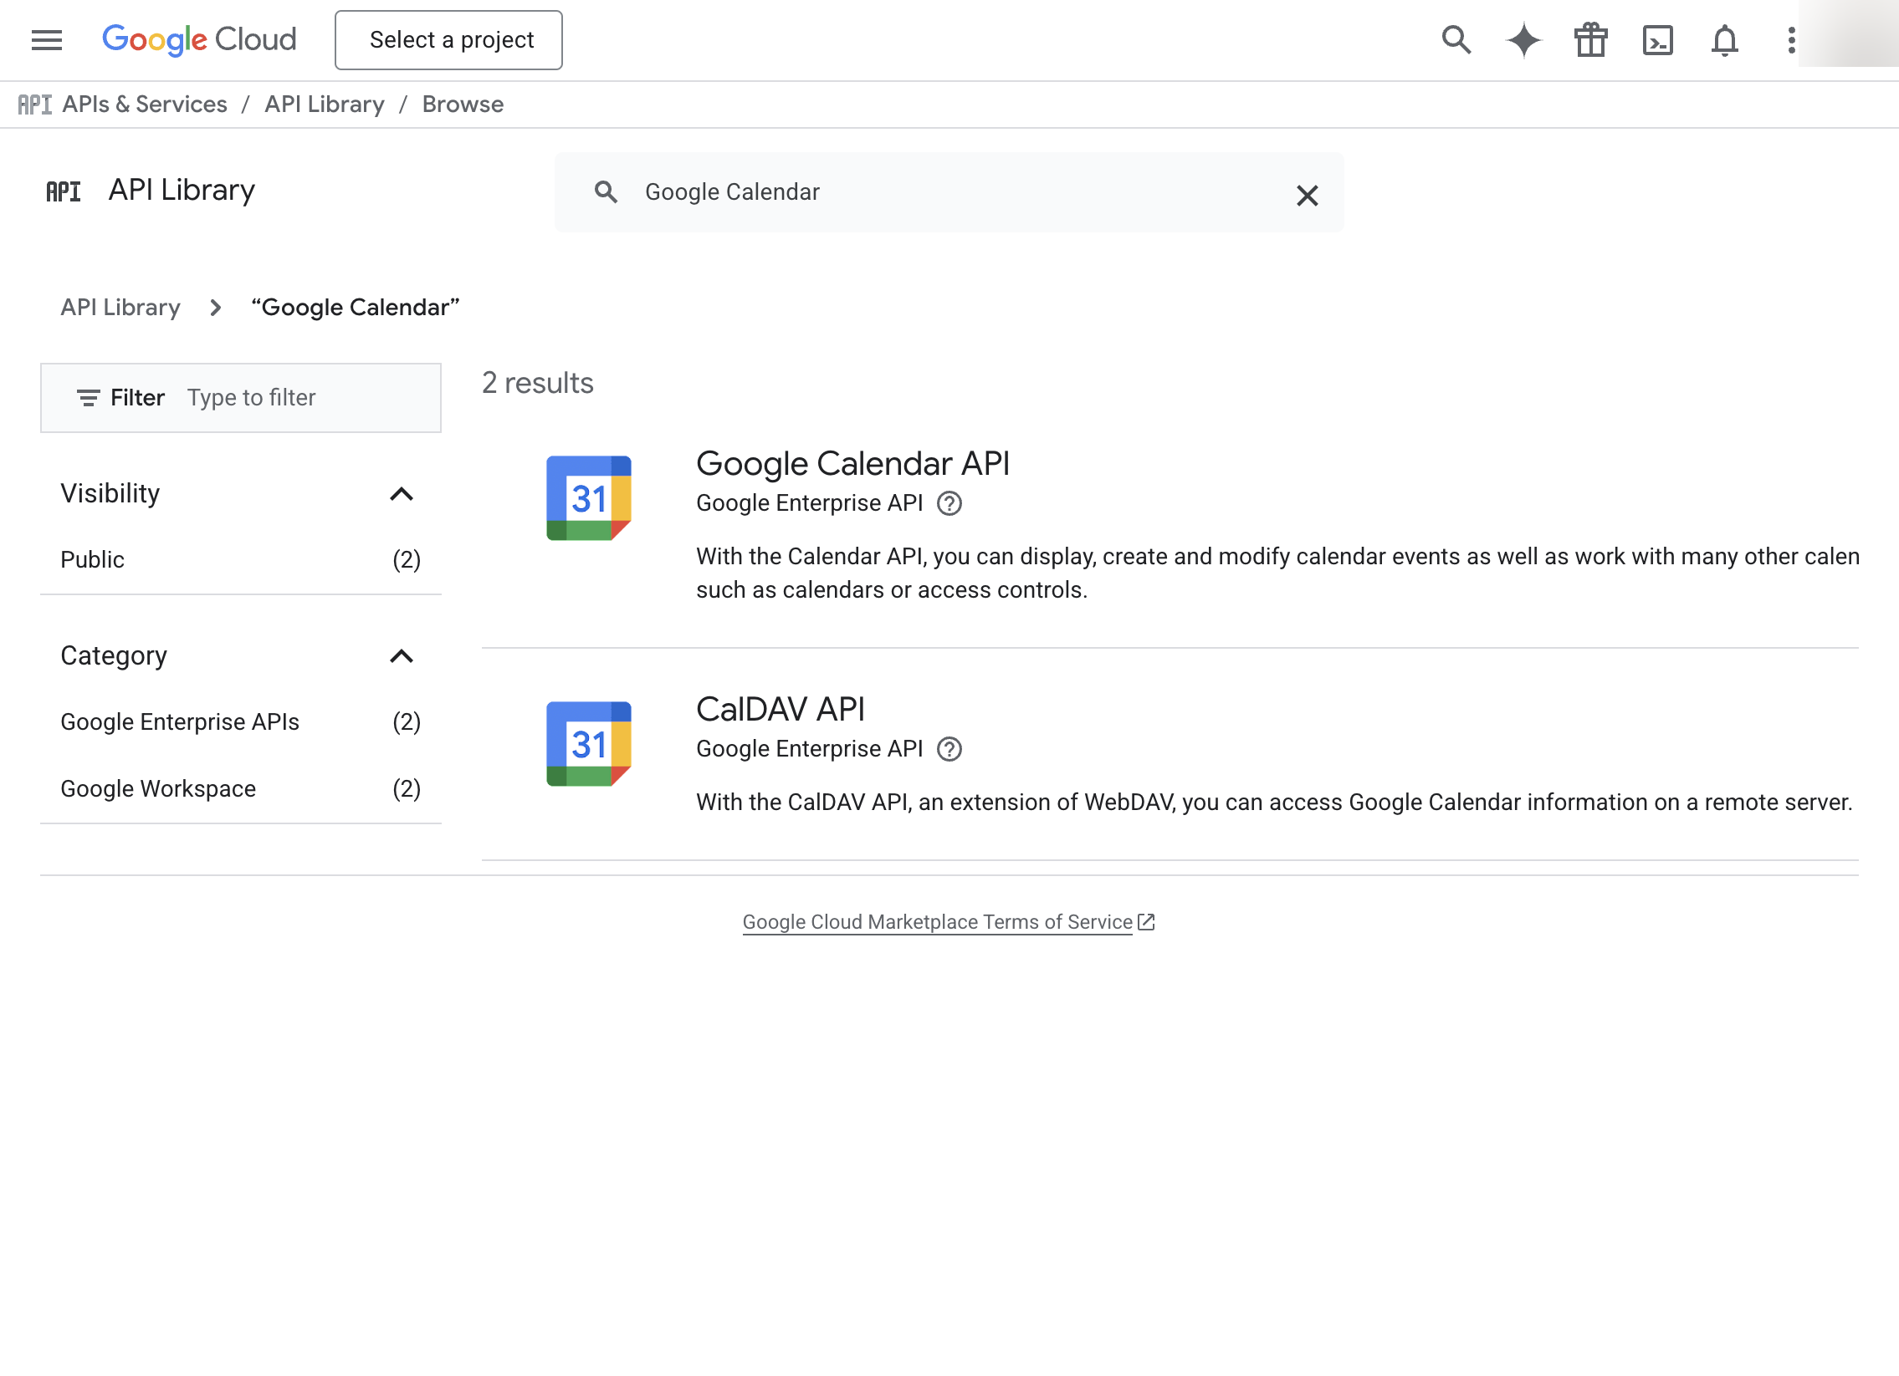Click the CalDAV API calendar logo
This screenshot has width=1899, height=1376.
tap(589, 745)
